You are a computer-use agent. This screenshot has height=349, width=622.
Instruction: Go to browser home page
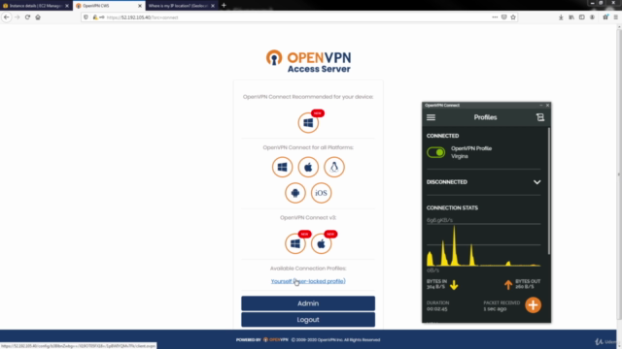[38, 17]
